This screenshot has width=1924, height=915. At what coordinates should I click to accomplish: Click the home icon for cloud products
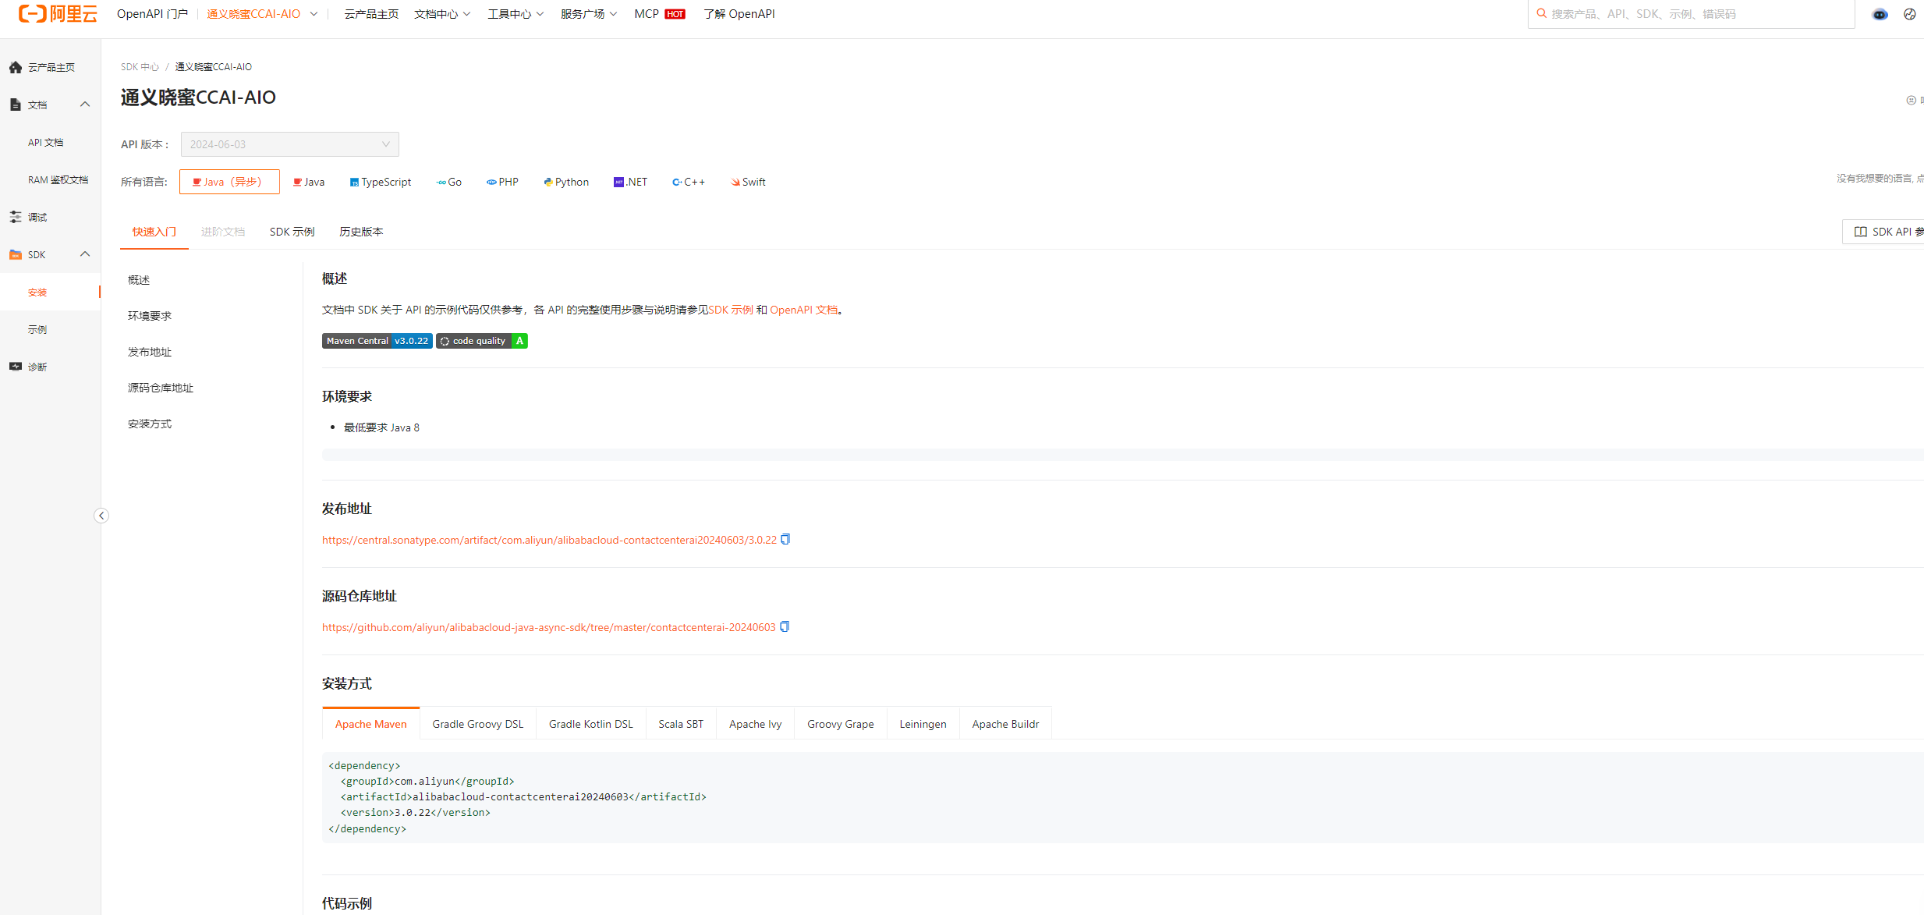click(x=16, y=67)
